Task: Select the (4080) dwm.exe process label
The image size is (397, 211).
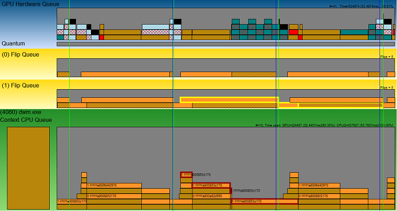Action: pyautogui.click(x=21, y=112)
